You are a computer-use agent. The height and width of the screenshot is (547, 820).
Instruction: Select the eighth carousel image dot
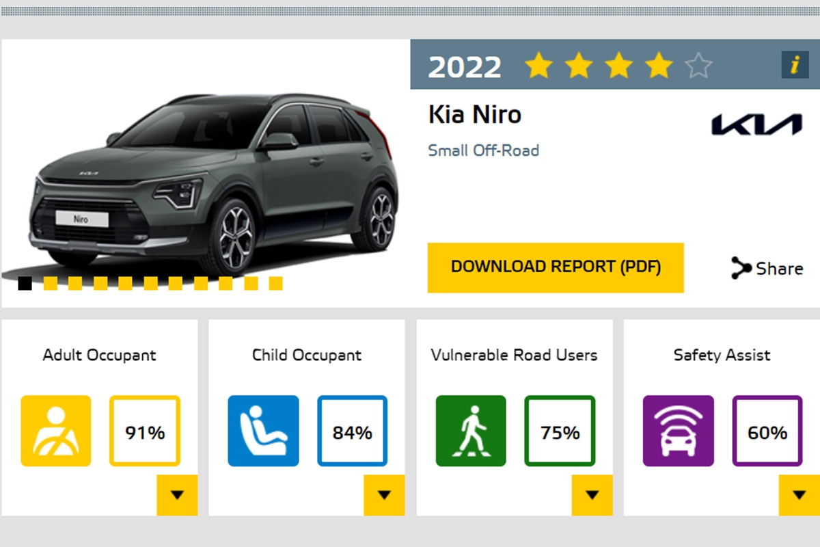click(x=200, y=283)
